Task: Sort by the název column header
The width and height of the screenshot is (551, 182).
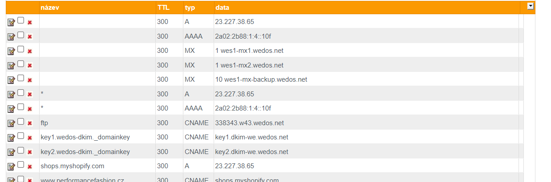Action: [49, 8]
